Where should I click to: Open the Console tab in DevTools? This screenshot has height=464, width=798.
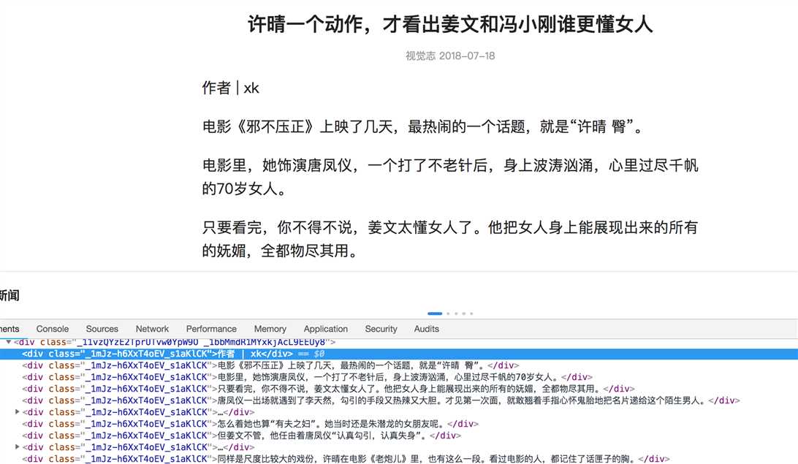[x=52, y=329]
